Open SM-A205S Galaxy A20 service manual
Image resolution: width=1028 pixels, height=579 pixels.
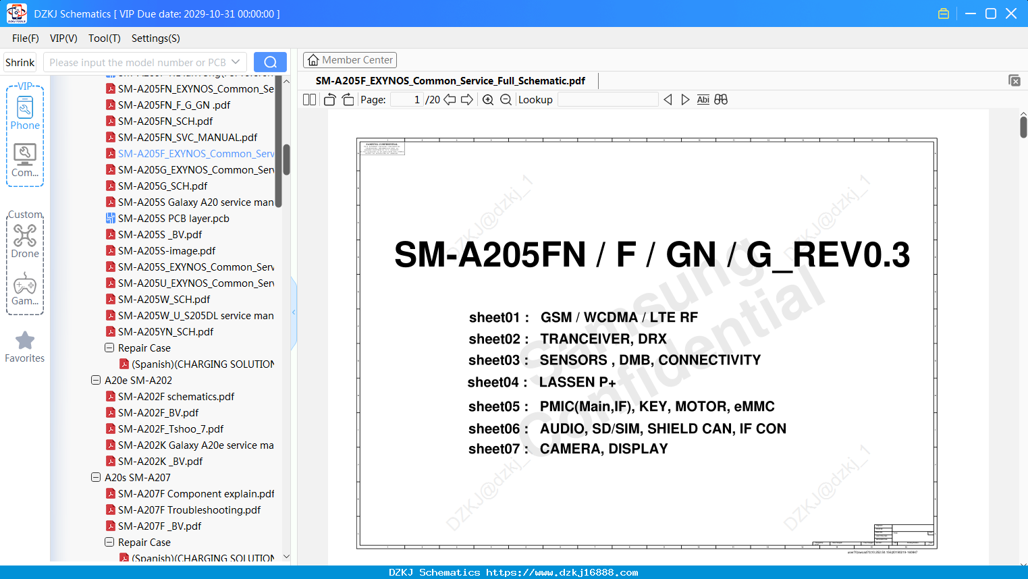[190, 202]
